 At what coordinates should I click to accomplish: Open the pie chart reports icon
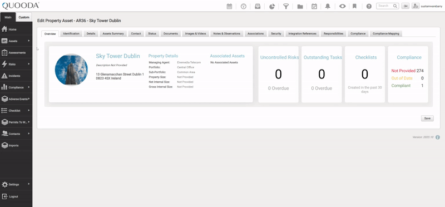point(272,6)
